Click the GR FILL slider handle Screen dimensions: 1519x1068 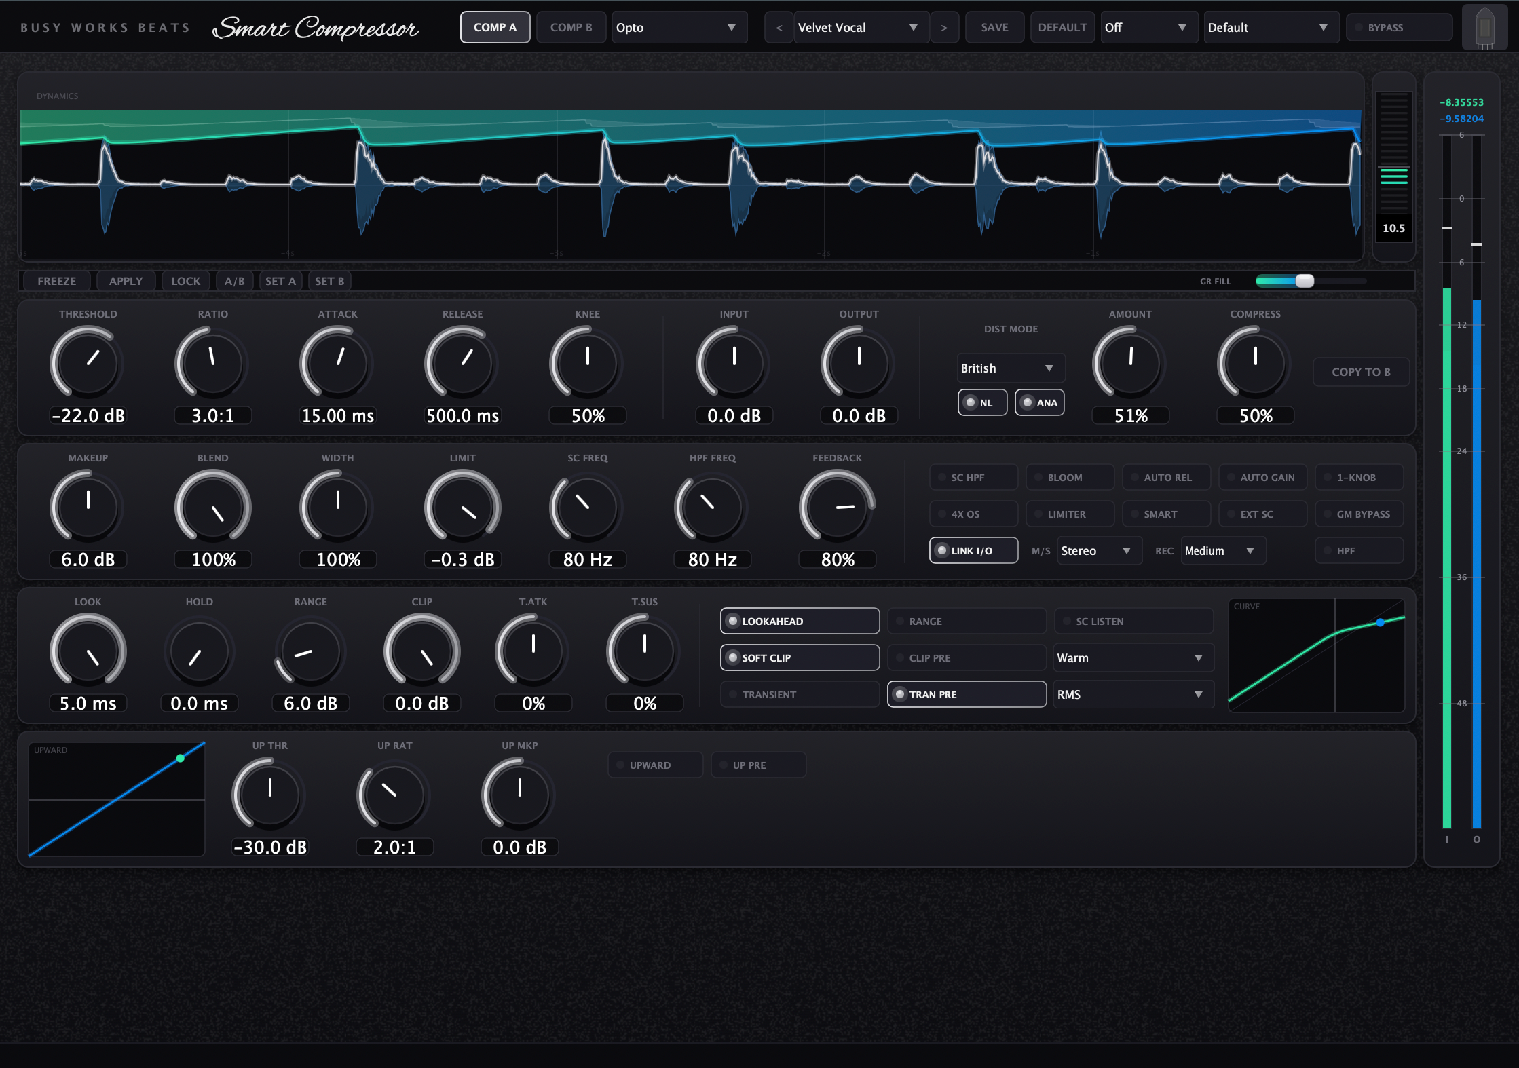click(x=1304, y=281)
